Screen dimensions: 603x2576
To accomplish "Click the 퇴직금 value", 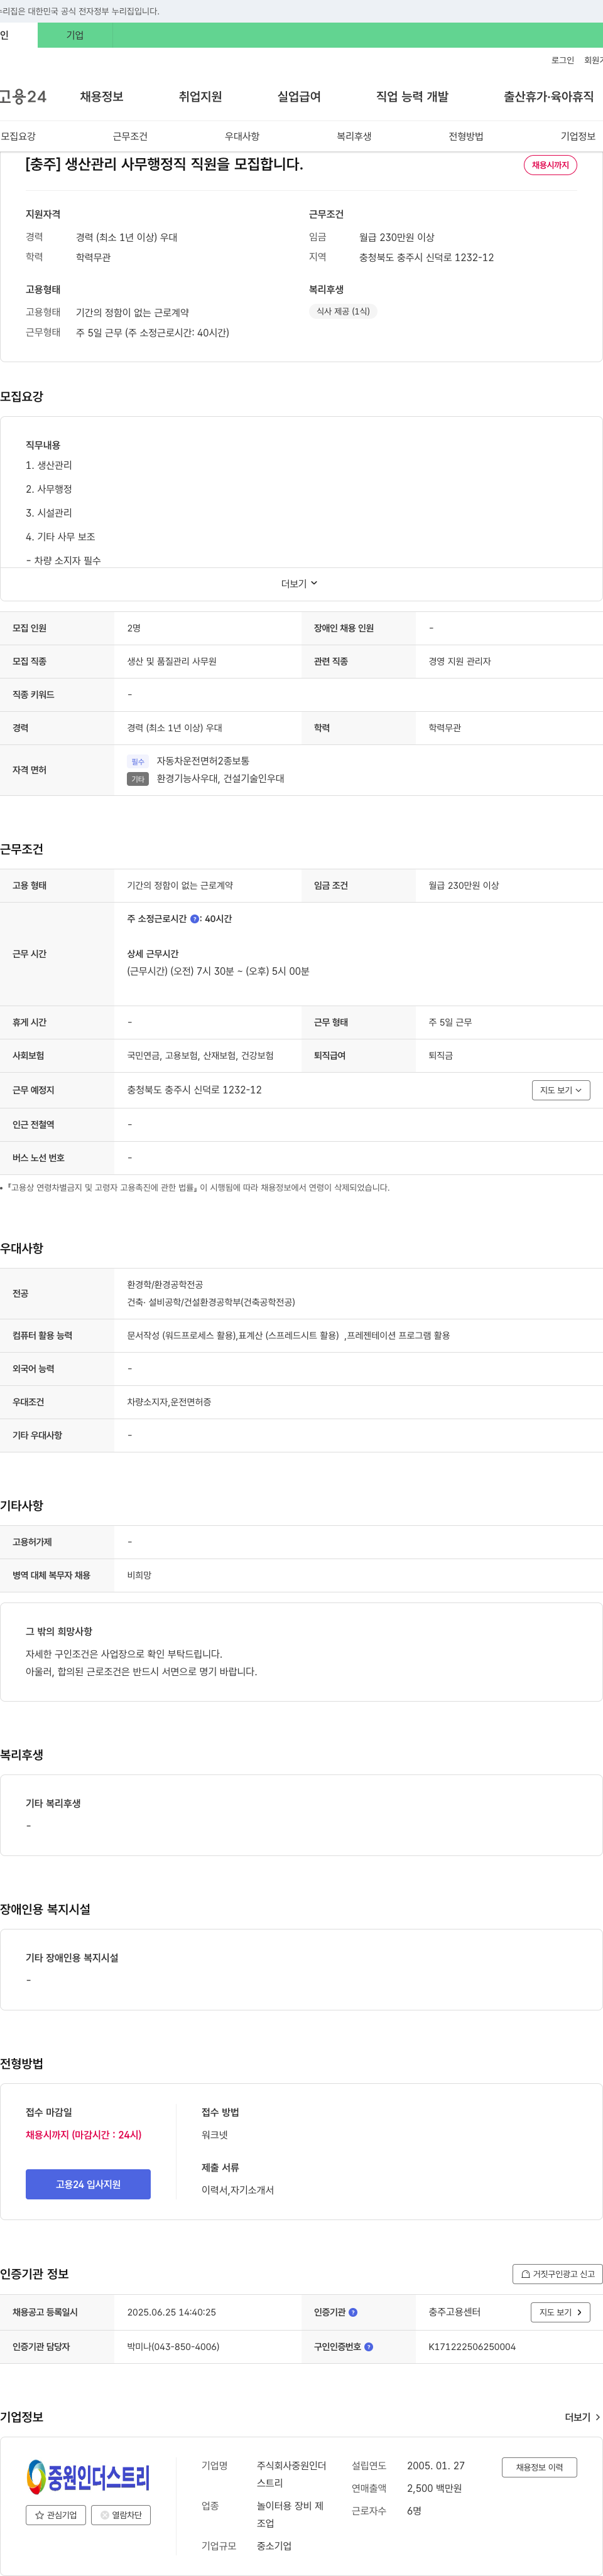I will (440, 1055).
